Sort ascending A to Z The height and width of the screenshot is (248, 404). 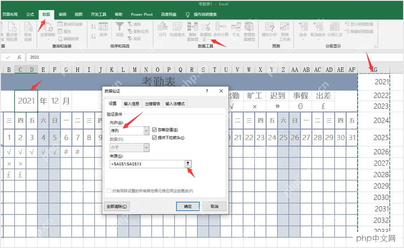93,26
